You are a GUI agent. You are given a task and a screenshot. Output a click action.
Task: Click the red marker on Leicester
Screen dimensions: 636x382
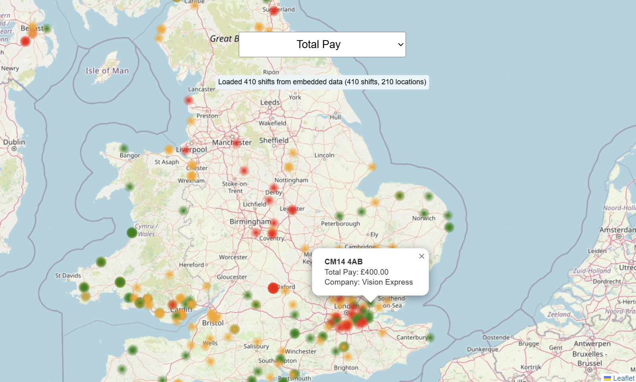(292, 209)
